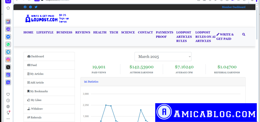Open browser settings gear in sidebar
The image size is (260, 122).
pyautogui.click(x=8, y=107)
